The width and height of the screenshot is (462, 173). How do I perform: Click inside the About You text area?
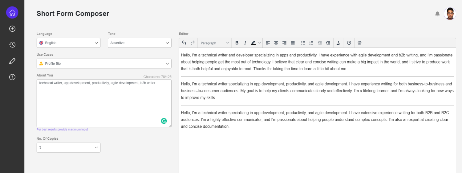[99, 102]
